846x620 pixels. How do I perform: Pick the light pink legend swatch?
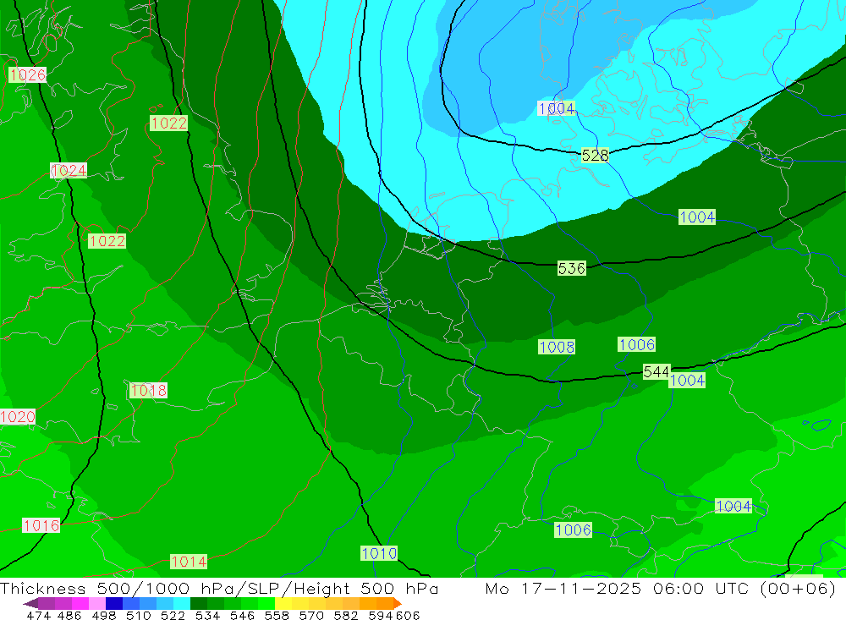pyautogui.click(x=96, y=603)
